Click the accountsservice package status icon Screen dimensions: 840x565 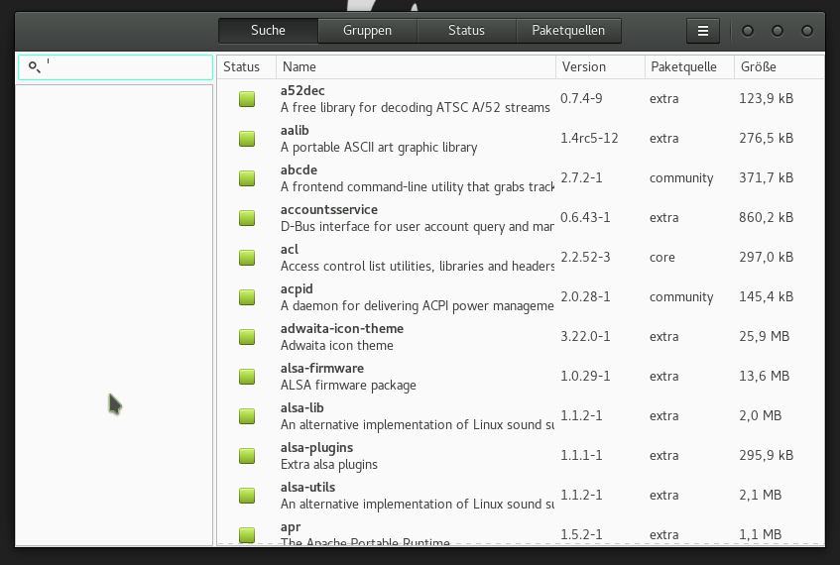tap(247, 218)
